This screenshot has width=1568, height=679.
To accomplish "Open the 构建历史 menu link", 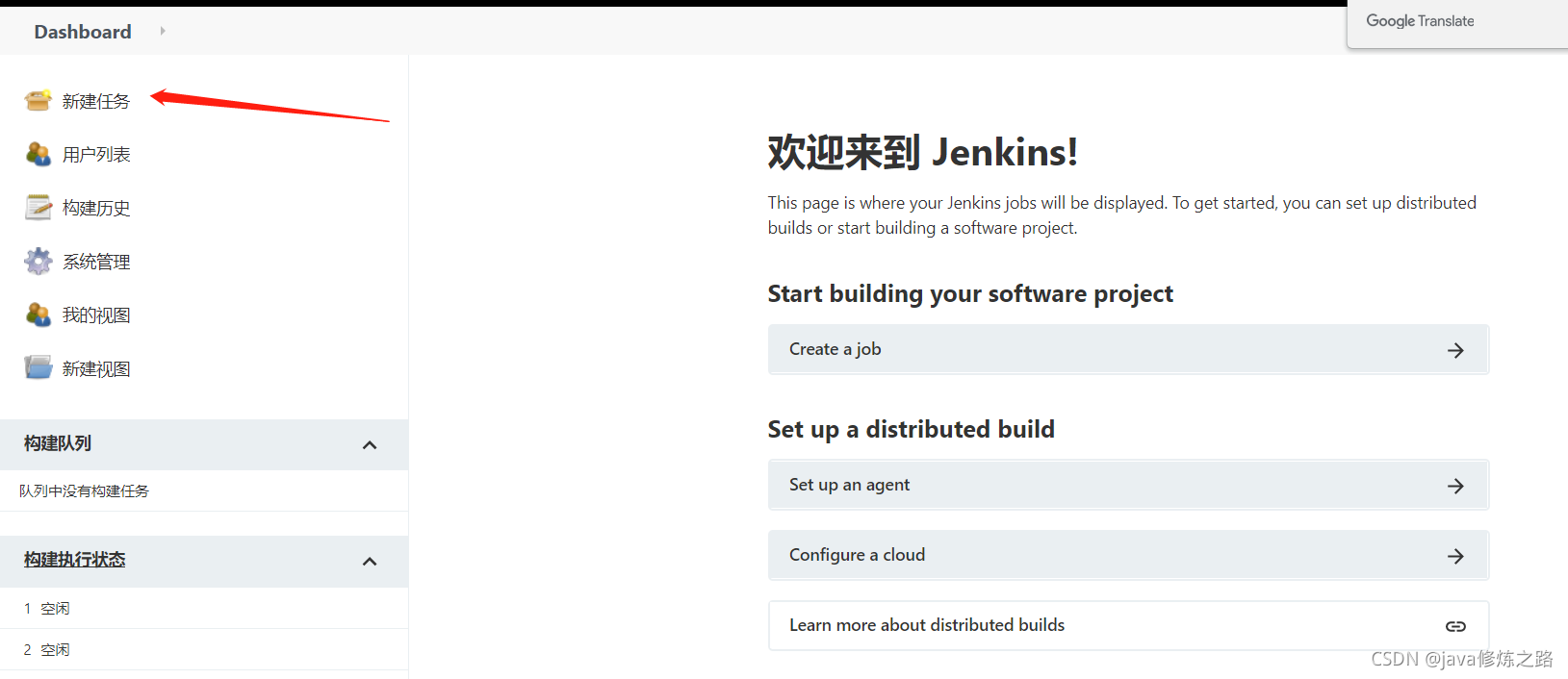I will click(96, 208).
